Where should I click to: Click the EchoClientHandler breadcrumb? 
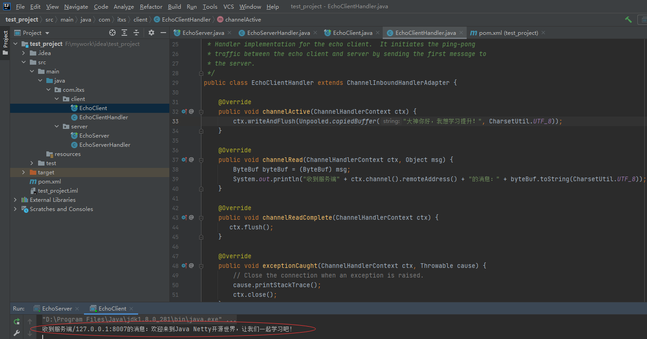coord(182,20)
